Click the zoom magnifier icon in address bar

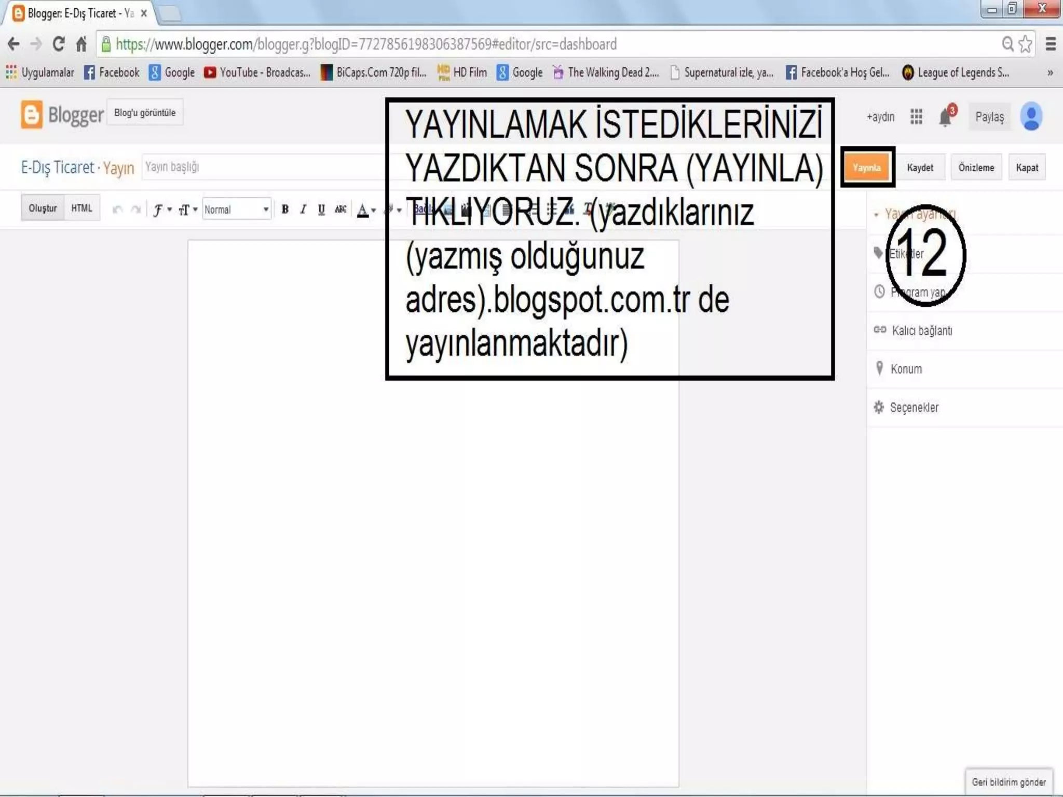(1007, 44)
